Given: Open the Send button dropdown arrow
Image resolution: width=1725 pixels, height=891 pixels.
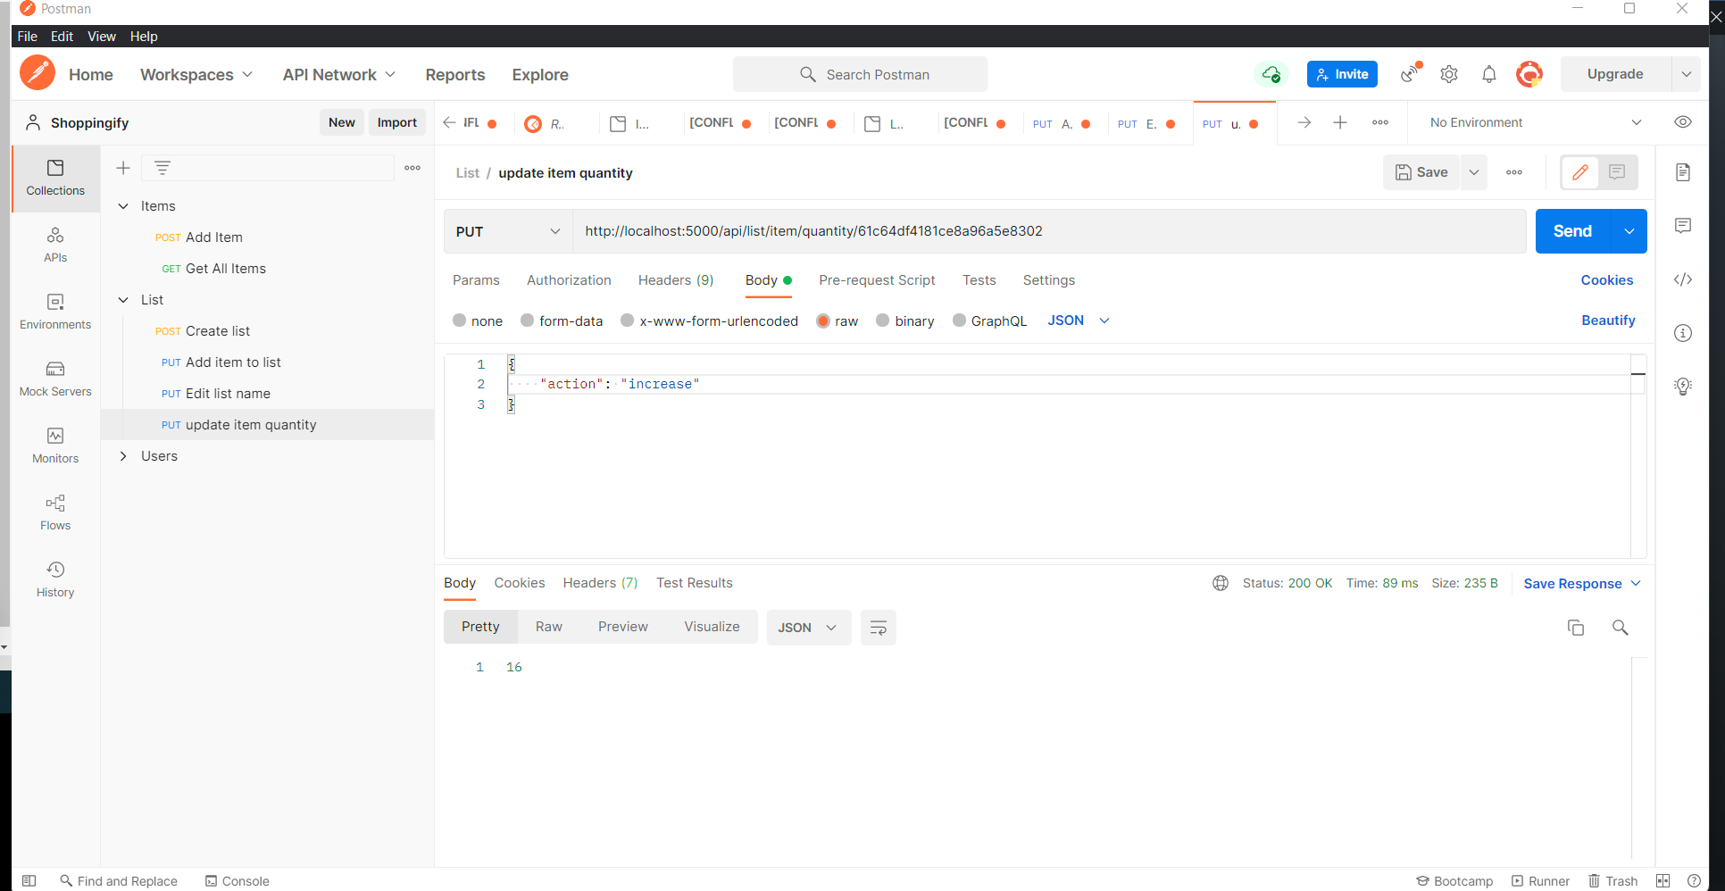Looking at the screenshot, I should [x=1629, y=231].
